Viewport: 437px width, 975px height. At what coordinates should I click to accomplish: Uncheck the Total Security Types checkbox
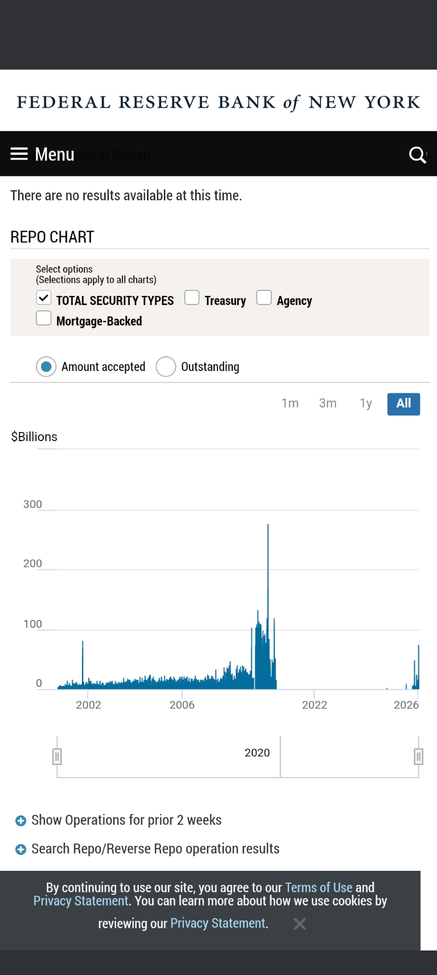coord(44,298)
